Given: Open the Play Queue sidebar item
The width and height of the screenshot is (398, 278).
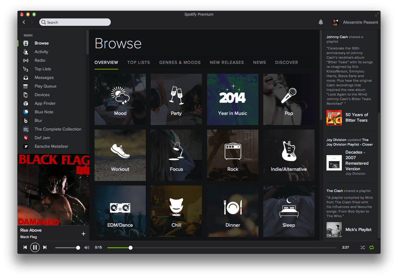Looking at the screenshot, I should point(45,86).
